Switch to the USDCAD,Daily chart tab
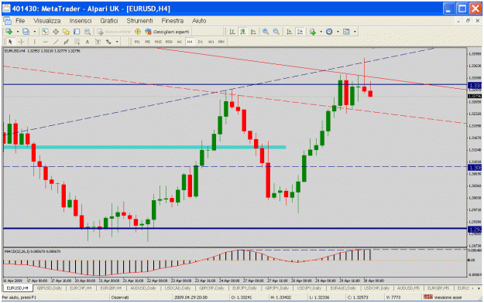Image resolution: width=484 pixels, height=303 pixels. click(x=177, y=288)
